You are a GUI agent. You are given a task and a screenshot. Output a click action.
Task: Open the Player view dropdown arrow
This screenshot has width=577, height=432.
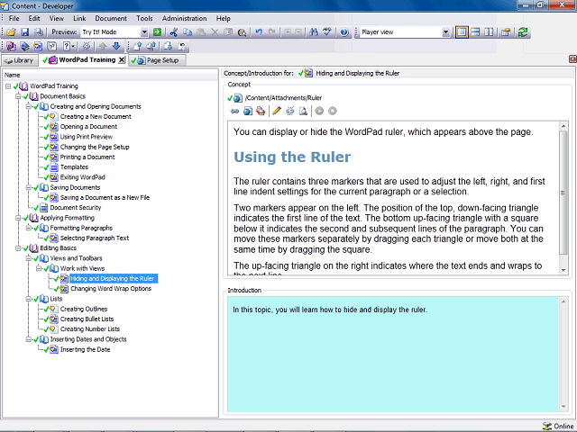point(445,32)
